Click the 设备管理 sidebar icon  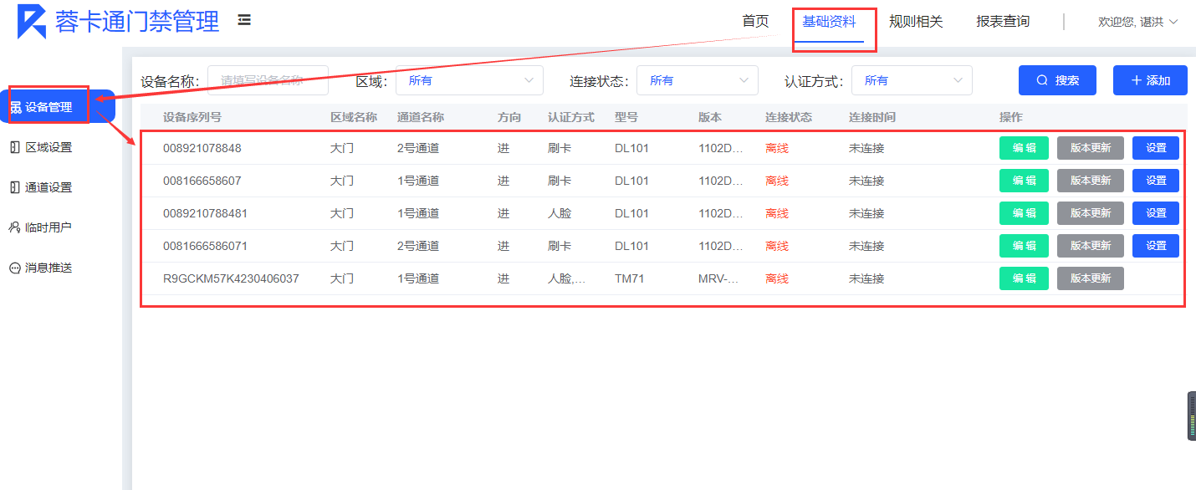(16, 107)
